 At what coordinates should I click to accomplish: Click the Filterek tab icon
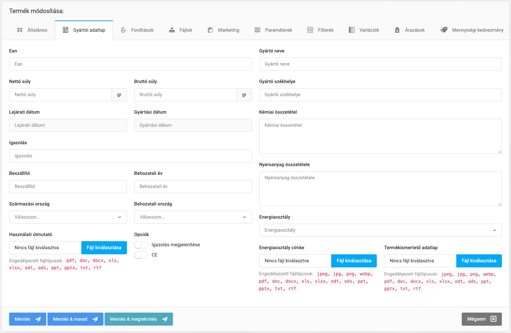tap(310, 30)
